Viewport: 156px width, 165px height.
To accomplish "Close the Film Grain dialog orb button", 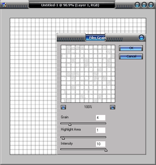I will [141, 37].
